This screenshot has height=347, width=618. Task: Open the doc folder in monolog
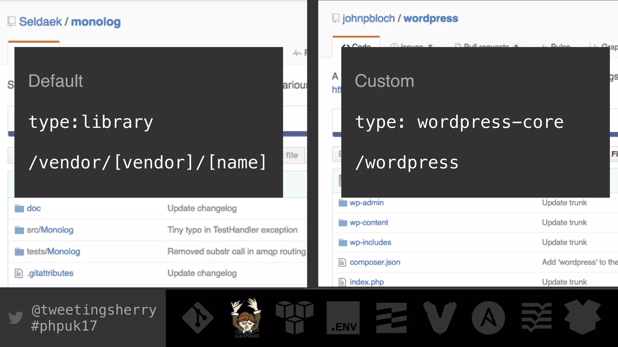[x=33, y=208]
